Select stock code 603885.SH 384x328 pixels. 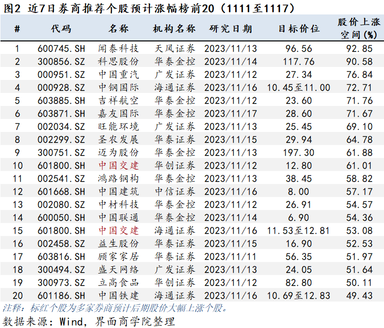61,100
